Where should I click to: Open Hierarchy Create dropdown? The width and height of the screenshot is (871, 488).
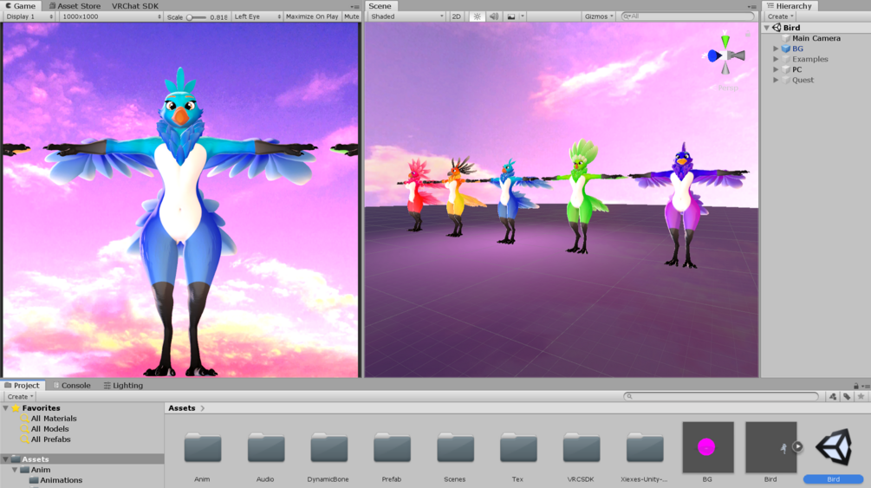pyautogui.click(x=781, y=16)
